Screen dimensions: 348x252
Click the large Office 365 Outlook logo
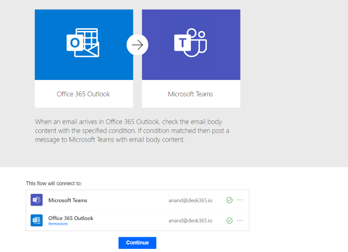(83, 43)
